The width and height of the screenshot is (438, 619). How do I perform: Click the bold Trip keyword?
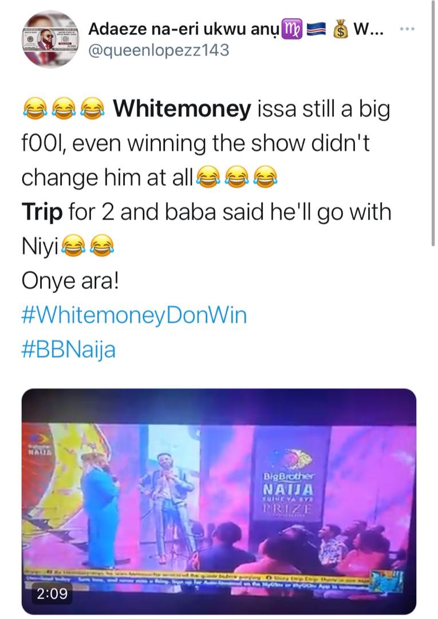pos(42,213)
